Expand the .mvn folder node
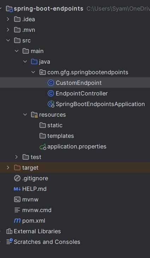Image resolution: width=150 pixels, height=258 pixels. click(x=8, y=30)
